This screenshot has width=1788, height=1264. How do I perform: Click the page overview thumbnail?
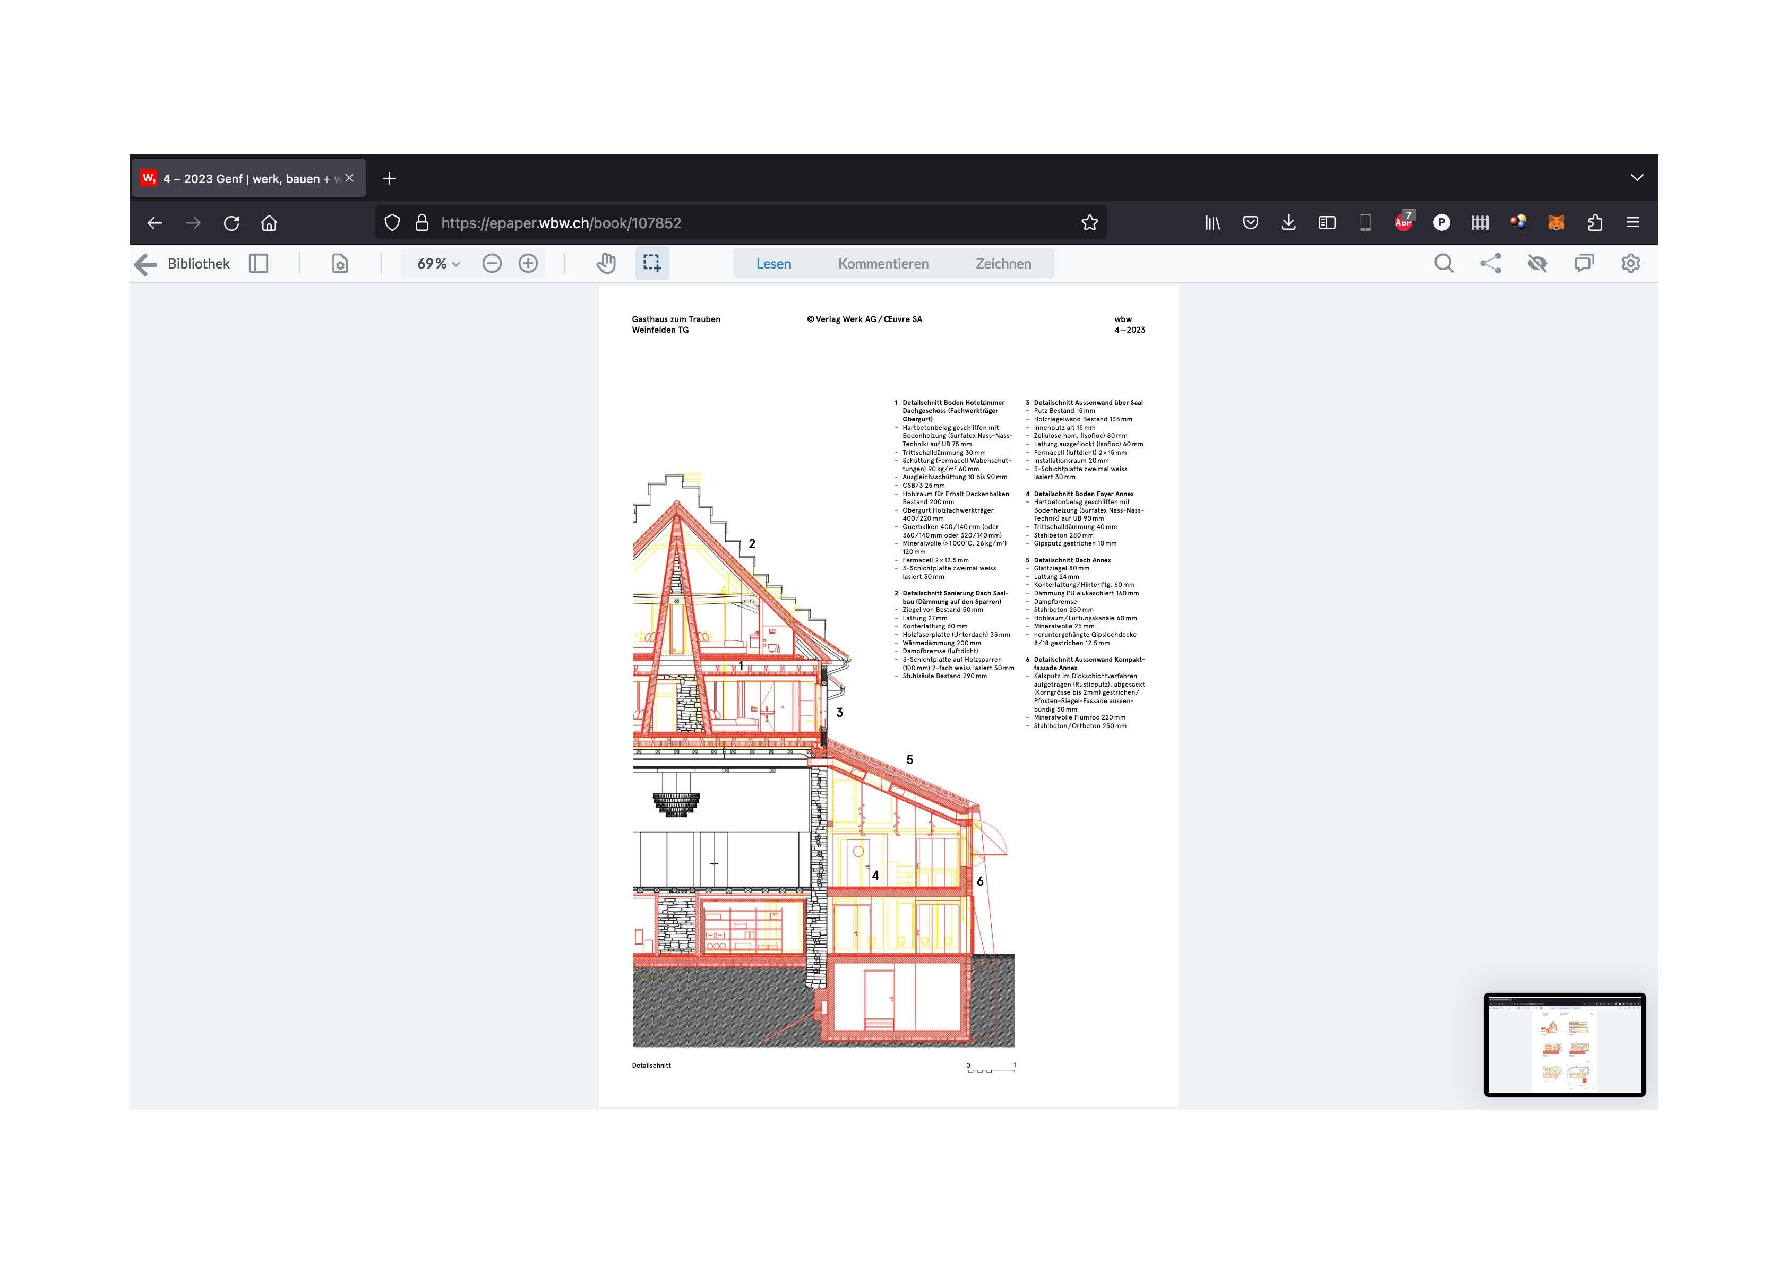[x=1564, y=1044]
